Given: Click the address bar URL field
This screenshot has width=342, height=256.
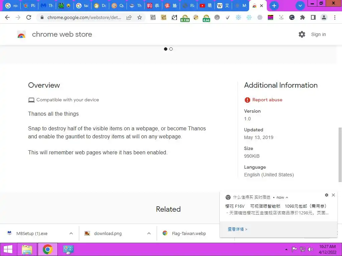Looking at the screenshot, I should [x=84, y=17].
